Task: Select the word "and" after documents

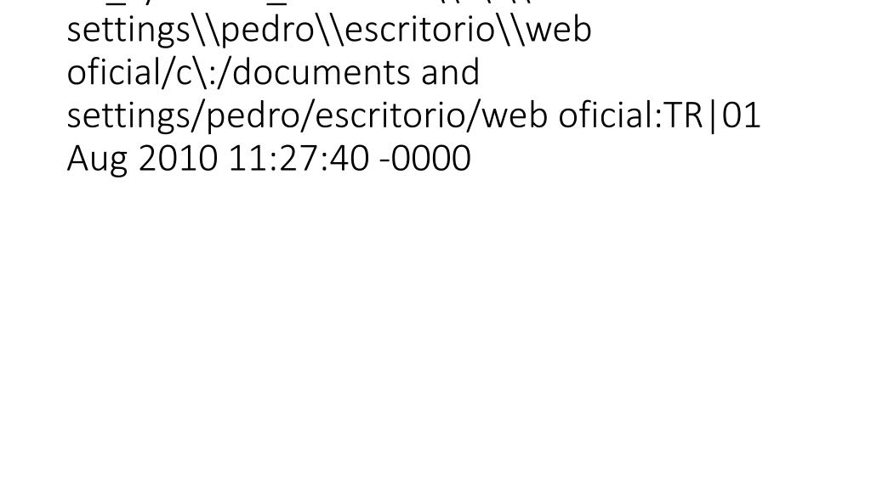Action: (x=450, y=73)
